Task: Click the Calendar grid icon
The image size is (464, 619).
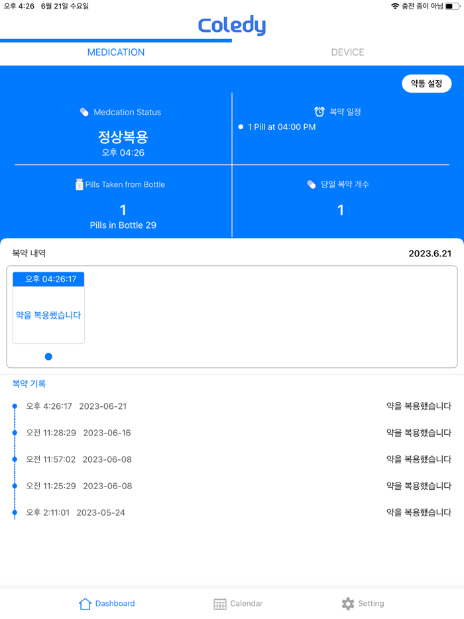Action: click(x=220, y=604)
